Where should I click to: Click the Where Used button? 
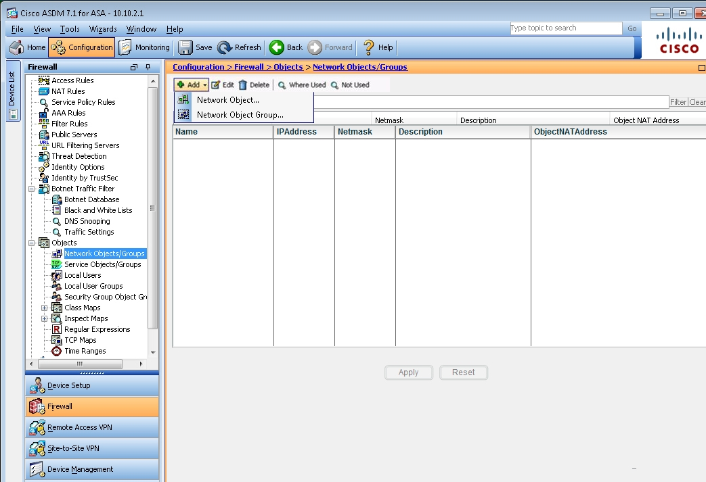(x=302, y=85)
